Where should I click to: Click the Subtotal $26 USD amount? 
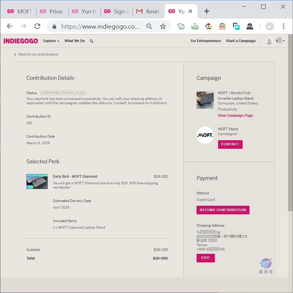161,250
